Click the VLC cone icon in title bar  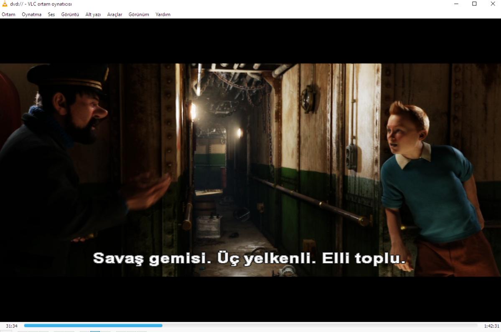[5, 4]
